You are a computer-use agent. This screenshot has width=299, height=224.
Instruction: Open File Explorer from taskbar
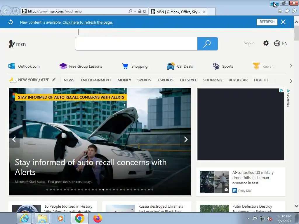tap(42, 218)
